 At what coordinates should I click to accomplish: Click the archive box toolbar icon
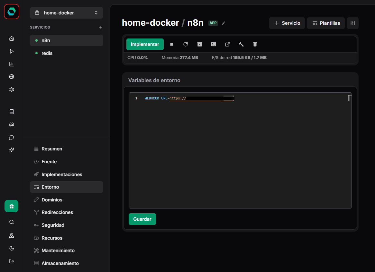[200, 44]
